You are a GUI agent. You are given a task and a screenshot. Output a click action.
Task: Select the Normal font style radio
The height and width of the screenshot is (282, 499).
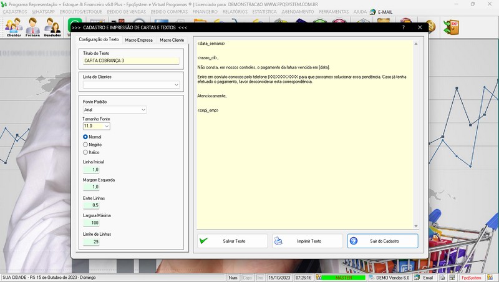click(85, 137)
